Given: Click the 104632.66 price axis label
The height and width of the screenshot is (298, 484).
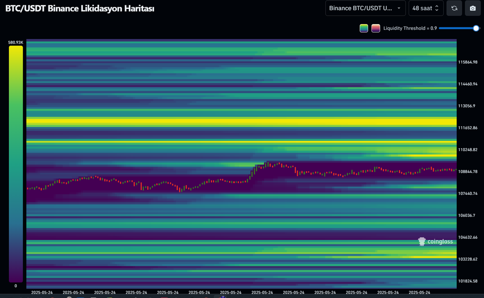Looking at the screenshot, I should [x=468, y=237].
